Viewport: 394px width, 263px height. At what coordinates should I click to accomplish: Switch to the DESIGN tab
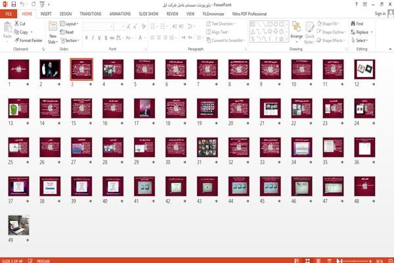pos(66,14)
